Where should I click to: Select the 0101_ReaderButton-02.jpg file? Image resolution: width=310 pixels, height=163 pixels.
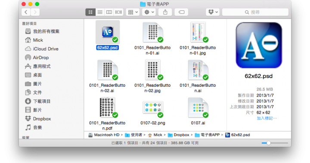coord(152,70)
